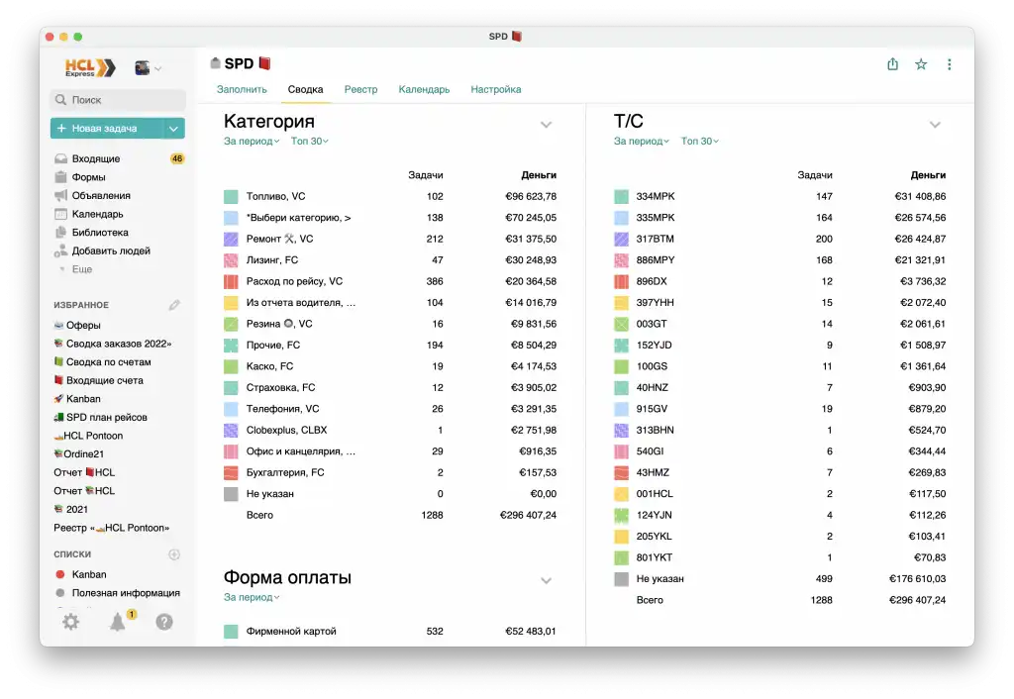1014x699 pixels.
Task: Click the Ремонт, VC purple swatch
Action: click(x=231, y=240)
